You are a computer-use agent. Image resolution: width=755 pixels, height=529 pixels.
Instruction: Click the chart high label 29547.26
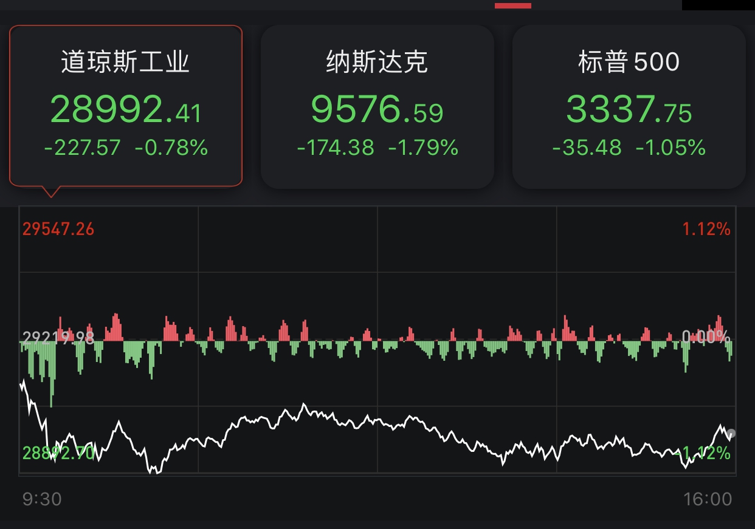58,229
